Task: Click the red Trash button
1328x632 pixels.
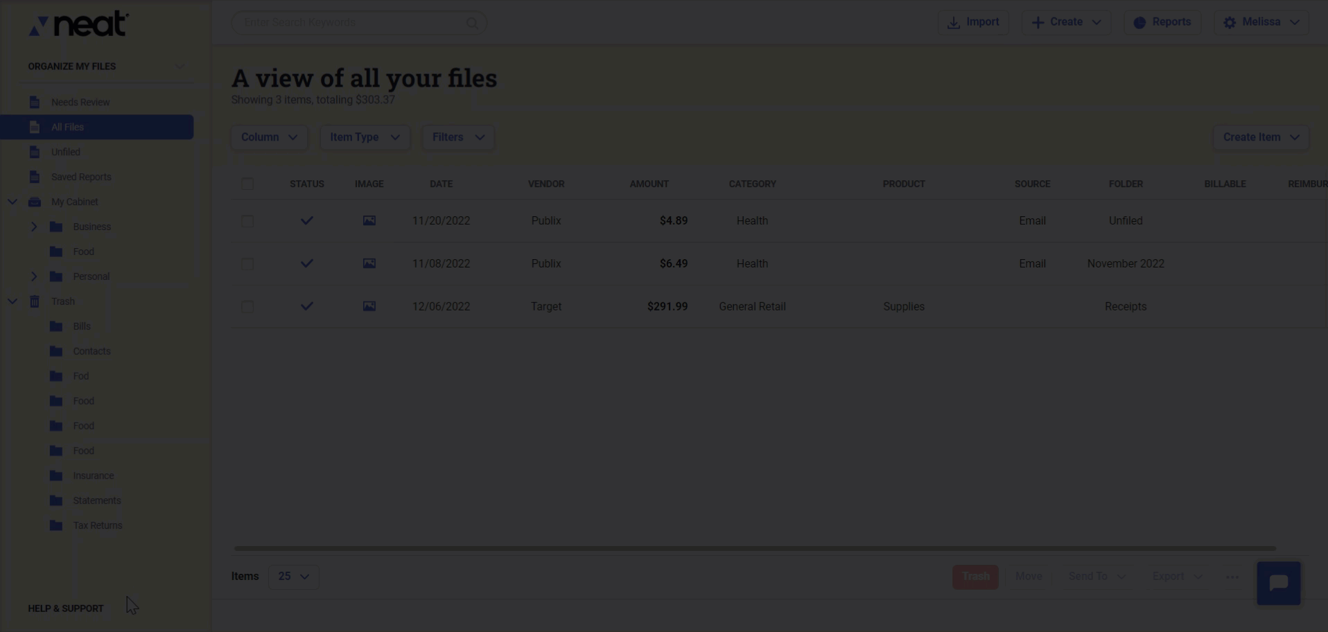Action: click(975, 577)
